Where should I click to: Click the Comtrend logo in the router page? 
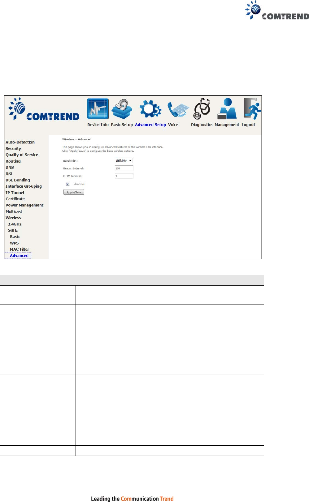[44, 109]
